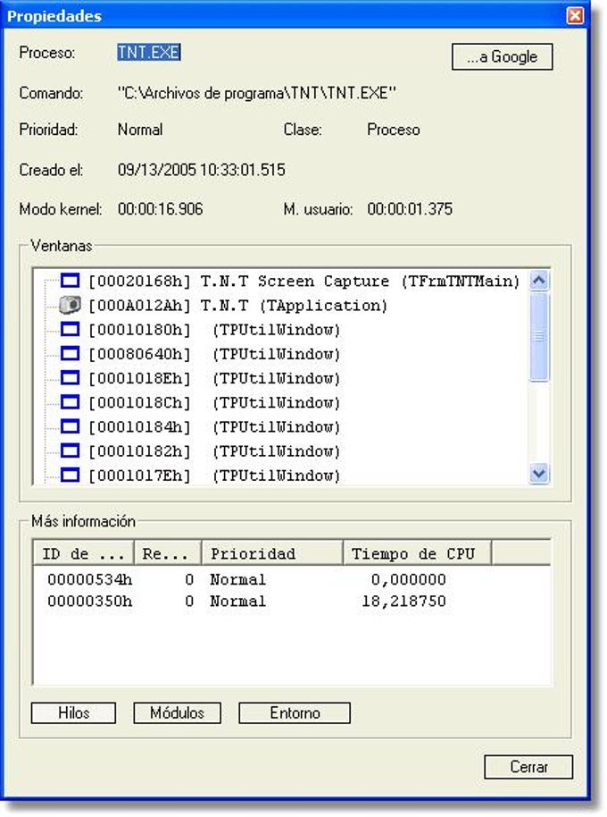This screenshot has width=607, height=817.
Task: Show the Módulos list
Action: coord(177,712)
